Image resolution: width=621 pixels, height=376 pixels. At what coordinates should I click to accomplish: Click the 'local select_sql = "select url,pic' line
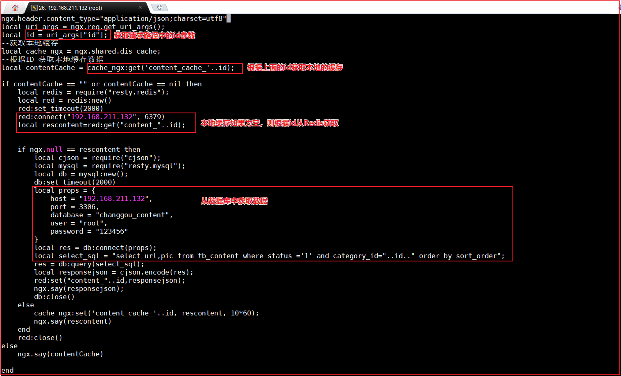270,256
